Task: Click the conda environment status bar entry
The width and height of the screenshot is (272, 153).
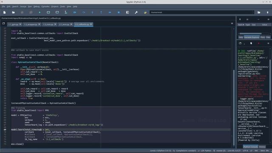Action: coord(161,150)
